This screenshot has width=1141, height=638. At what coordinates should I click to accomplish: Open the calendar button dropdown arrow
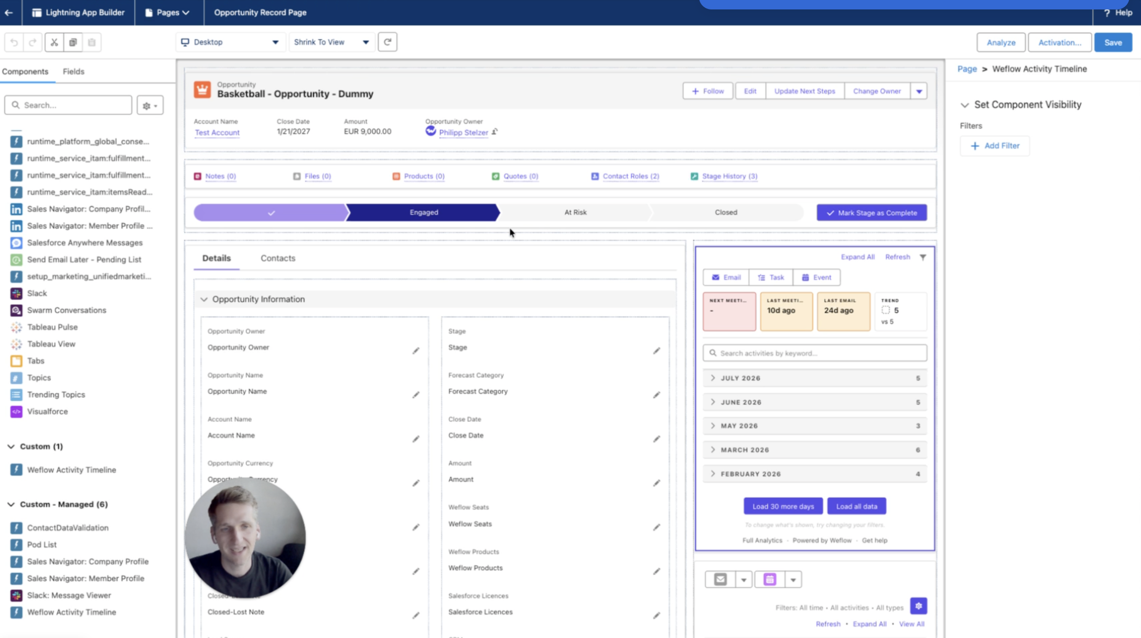coord(793,580)
